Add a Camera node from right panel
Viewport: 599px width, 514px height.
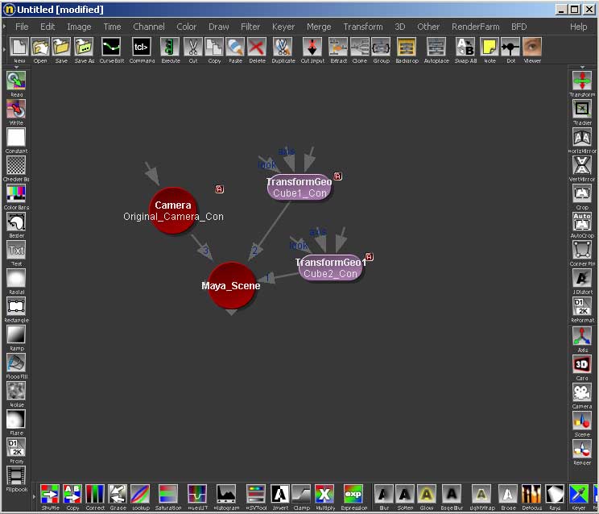[x=582, y=393]
